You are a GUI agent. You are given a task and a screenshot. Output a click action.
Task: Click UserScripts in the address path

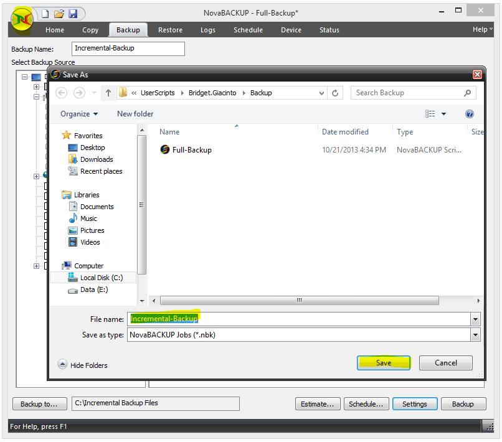tap(158, 93)
